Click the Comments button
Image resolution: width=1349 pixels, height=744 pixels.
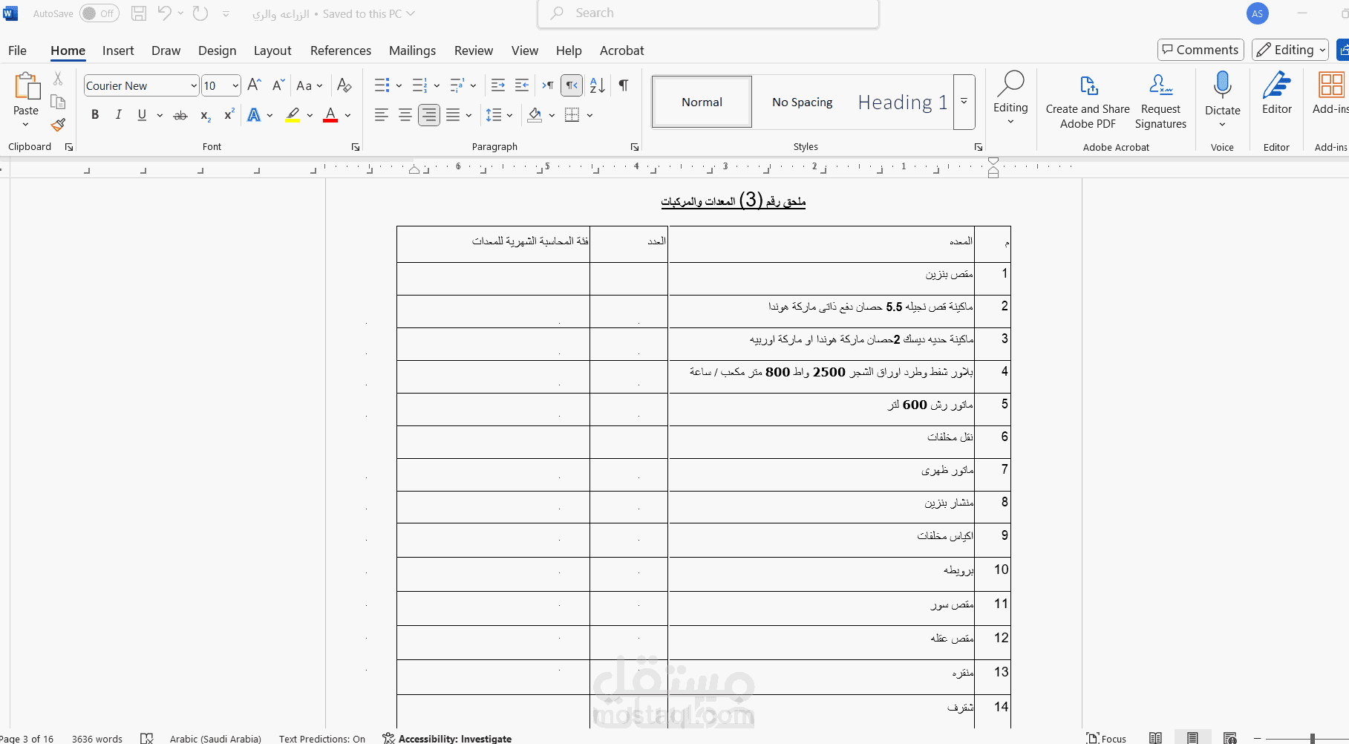[1201, 50]
